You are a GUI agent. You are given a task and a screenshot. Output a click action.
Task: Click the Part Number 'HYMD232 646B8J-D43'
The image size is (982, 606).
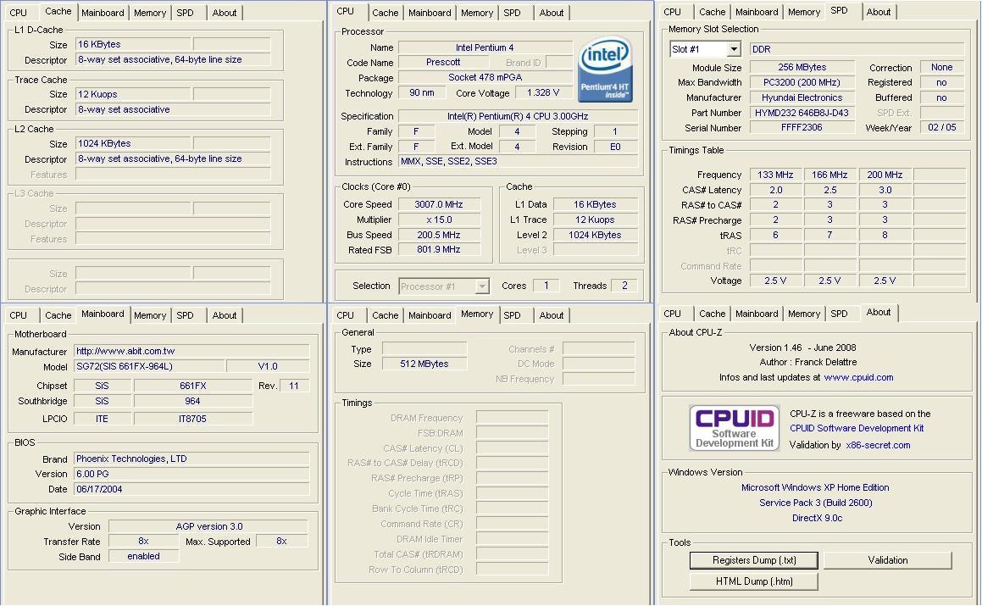[802, 113]
